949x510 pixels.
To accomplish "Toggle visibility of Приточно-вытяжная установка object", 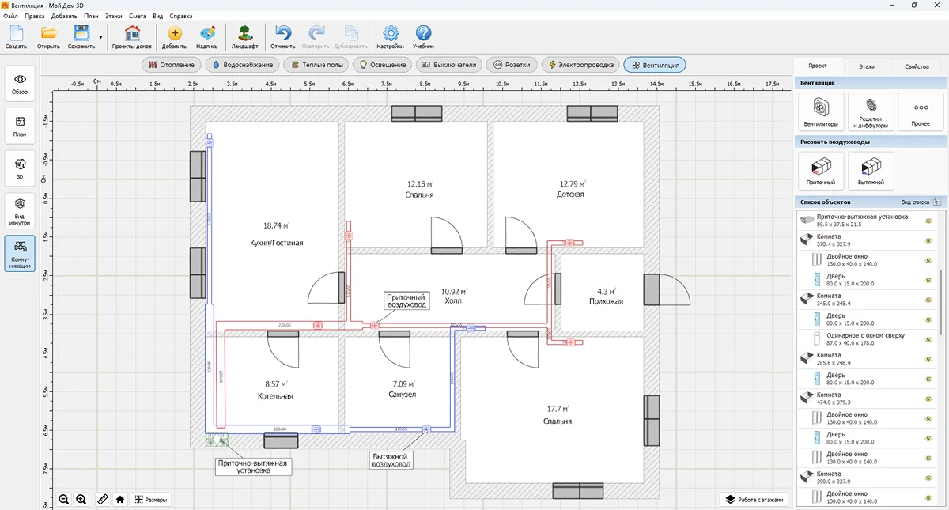I will (928, 221).
